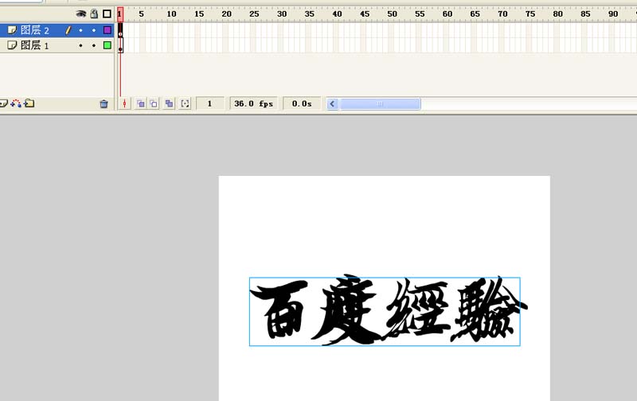Image resolution: width=637 pixels, height=401 pixels.
Task: Toggle green outline swatch of 图层 1
Action: pyautogui.click(x=107, y=45)
